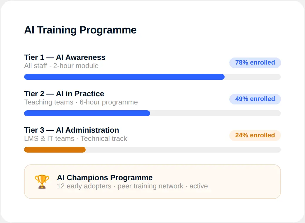This screenshot has width=305, height=223.
Task: Click the Tier 1 blue progress bar
Action: [x=123, y=77]
